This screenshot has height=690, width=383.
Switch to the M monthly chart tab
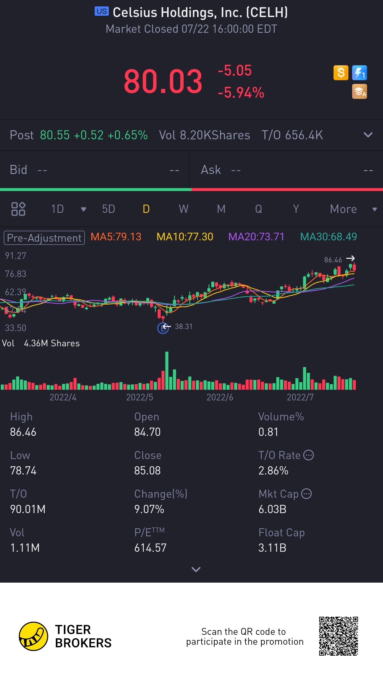[x=221, y=209]
